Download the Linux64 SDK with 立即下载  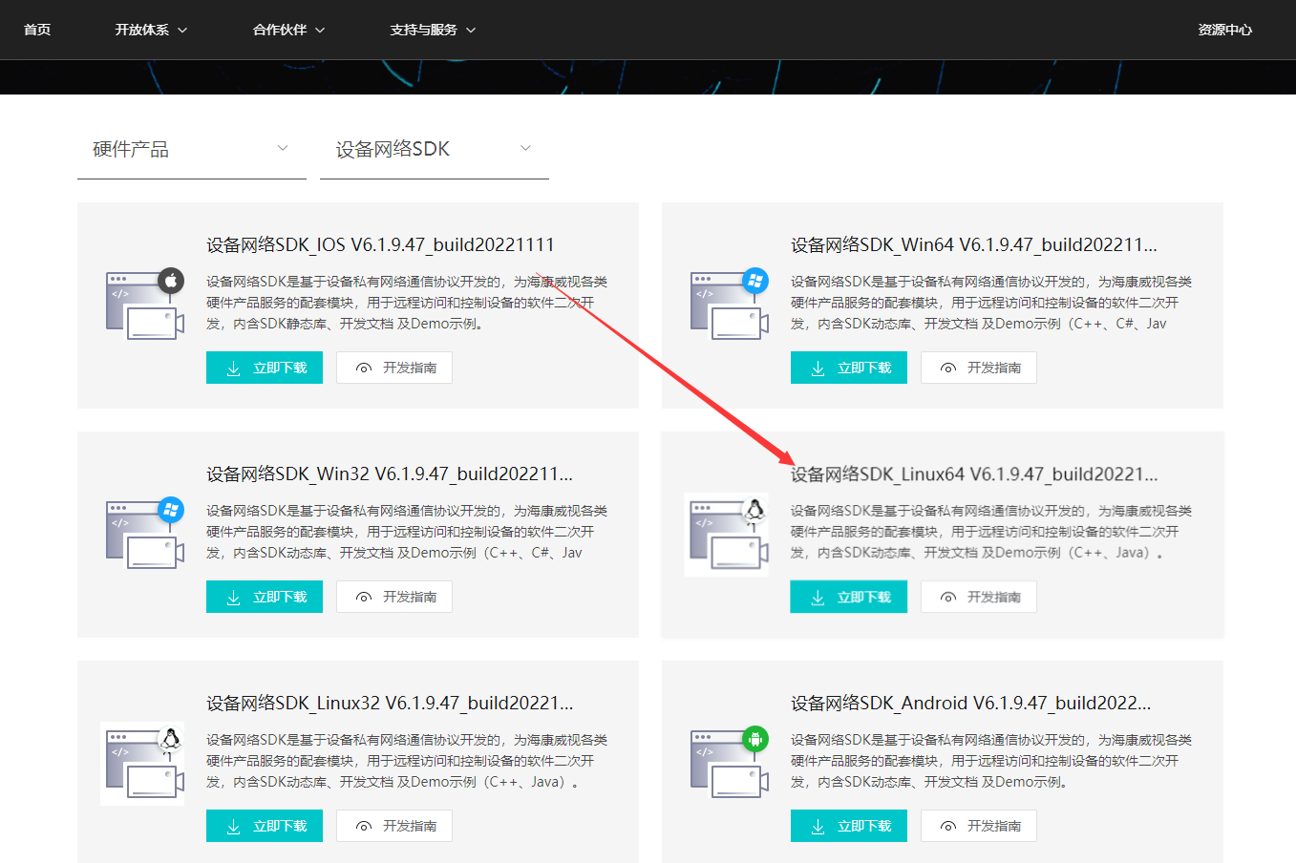point(849,597)
